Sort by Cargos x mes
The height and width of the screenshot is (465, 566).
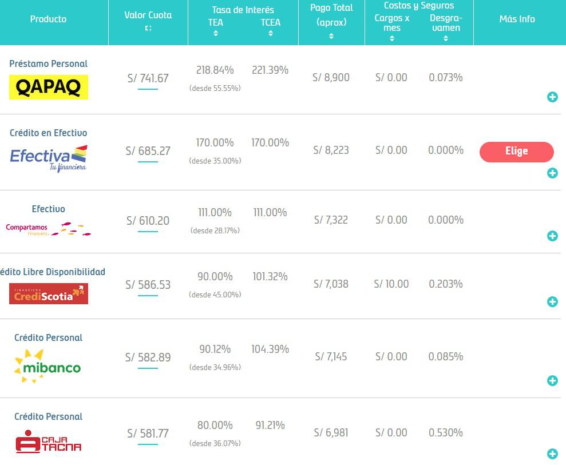(392, 38)
